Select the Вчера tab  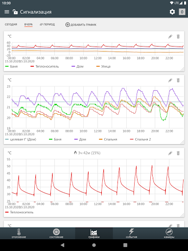[x=28, y=25]
